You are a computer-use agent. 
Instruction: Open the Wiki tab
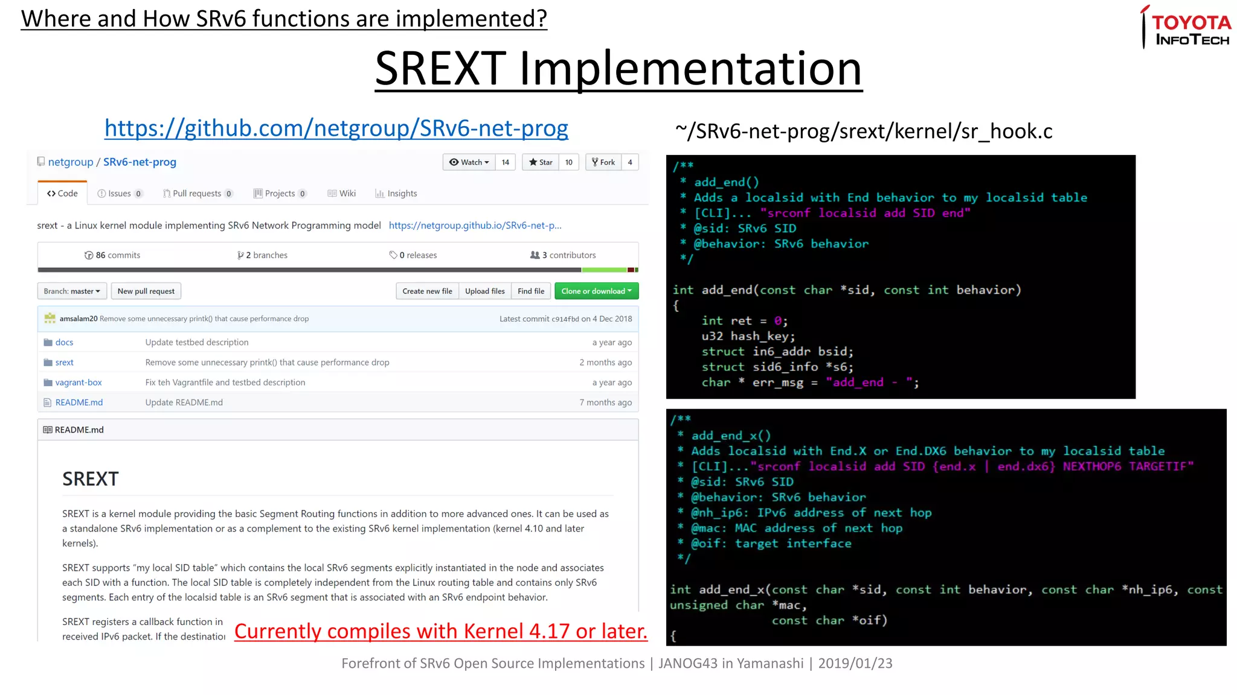tap(341, 193)
